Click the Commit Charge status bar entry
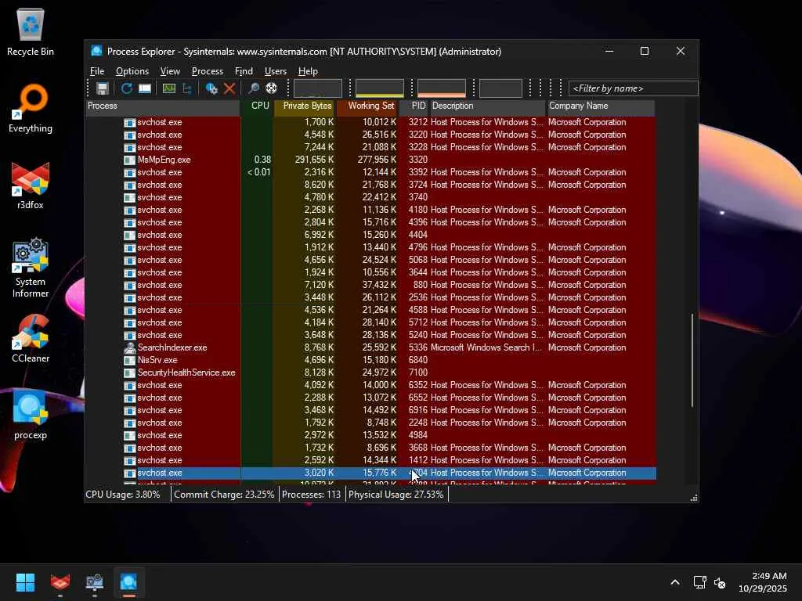The image size is (802, 601). click(224, 495)
